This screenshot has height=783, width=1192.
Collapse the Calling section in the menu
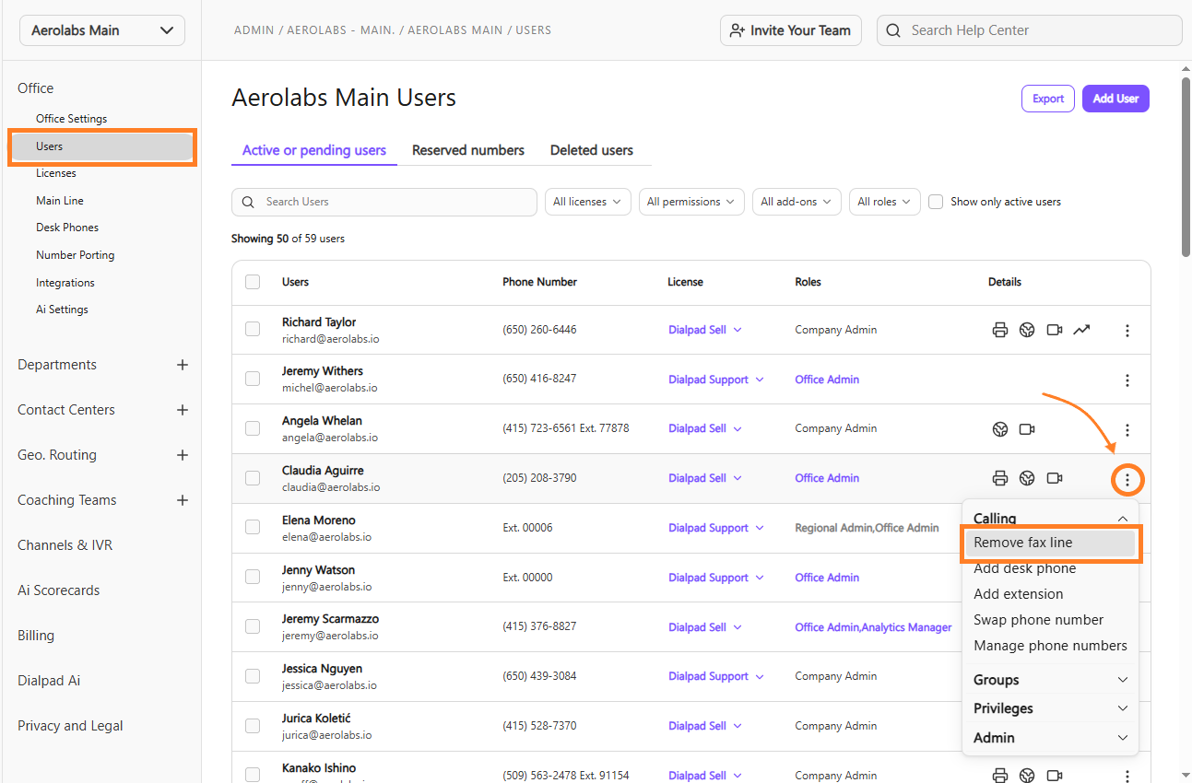[1050, 518]
